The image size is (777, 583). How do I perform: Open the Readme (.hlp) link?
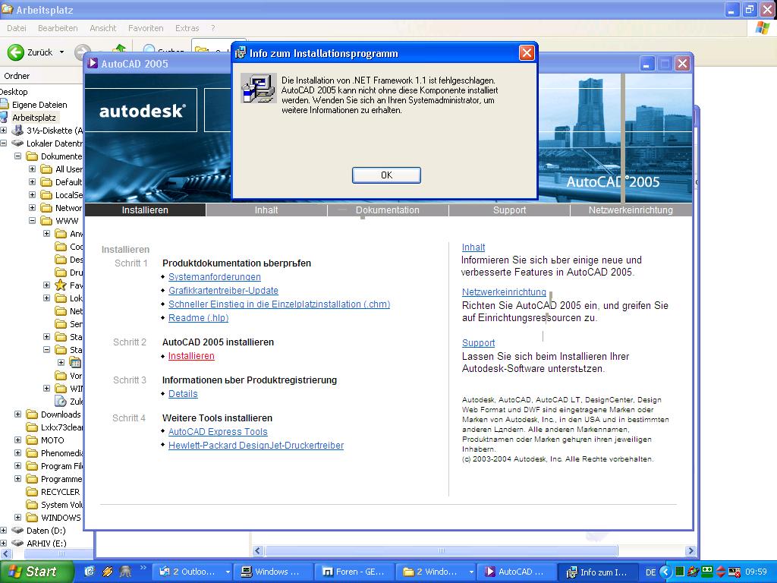(199, 318)
